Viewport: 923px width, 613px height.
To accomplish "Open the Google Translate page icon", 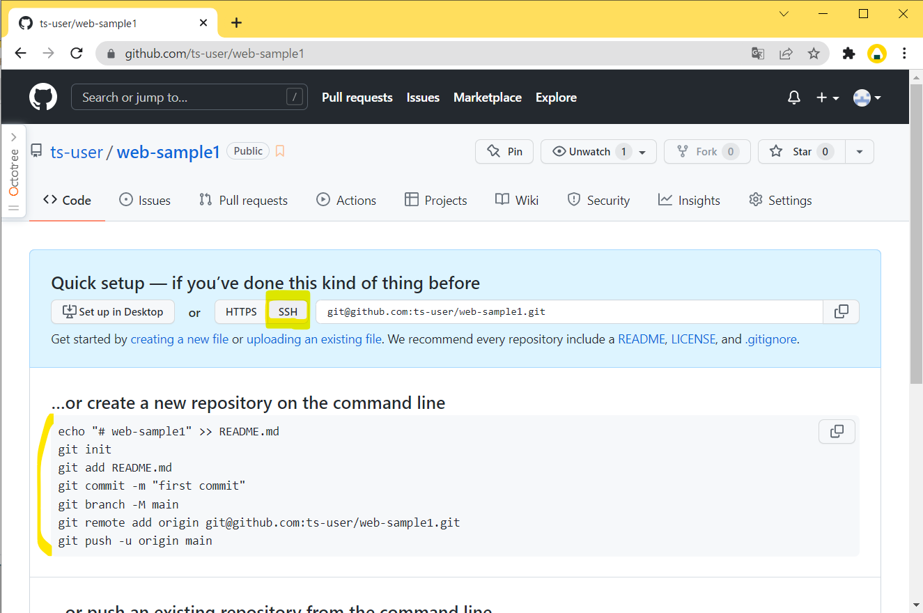I will coord(758,54).
